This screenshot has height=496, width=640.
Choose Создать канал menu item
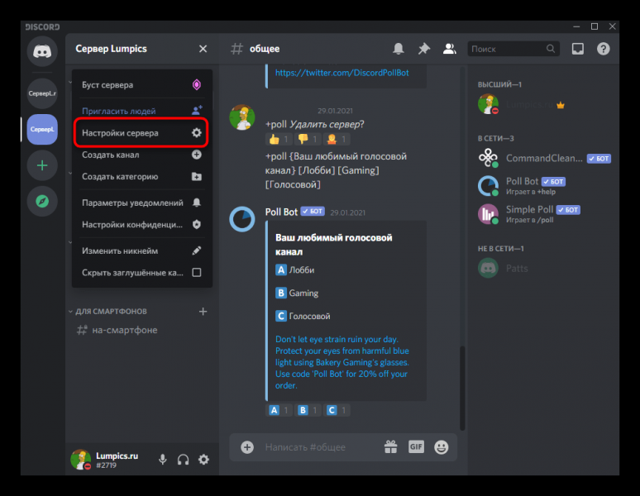(x=142, y=155)
